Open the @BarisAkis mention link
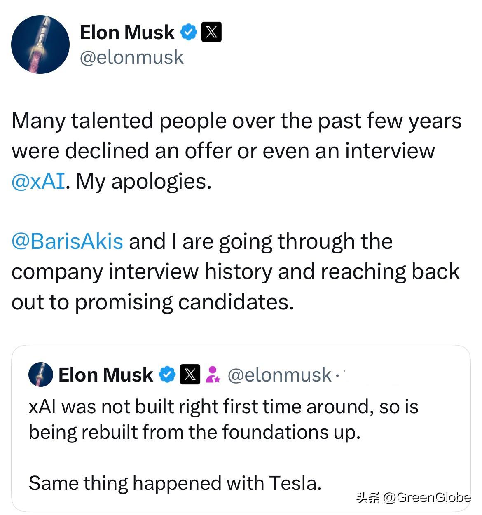 67,241
